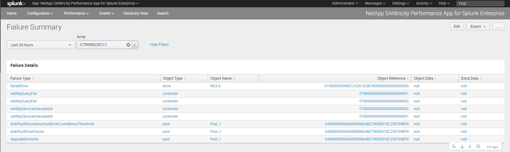
Task: Open the Export dropdown button
Action: click(x=478, y=26)
